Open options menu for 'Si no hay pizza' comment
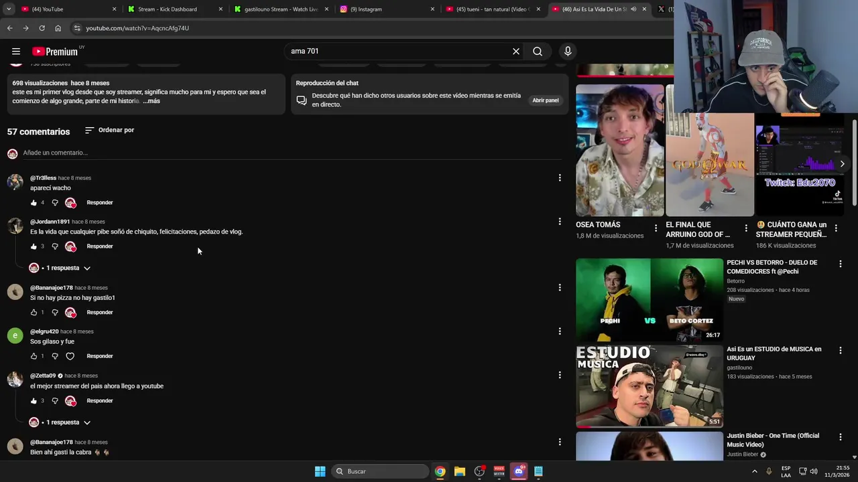858x482 pixels. click(x=560, y=288)
